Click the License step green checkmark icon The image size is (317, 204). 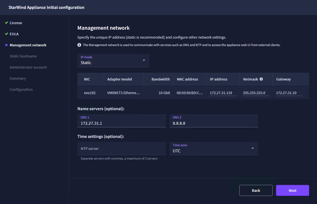pyautogui.click(x=6, y=23)
